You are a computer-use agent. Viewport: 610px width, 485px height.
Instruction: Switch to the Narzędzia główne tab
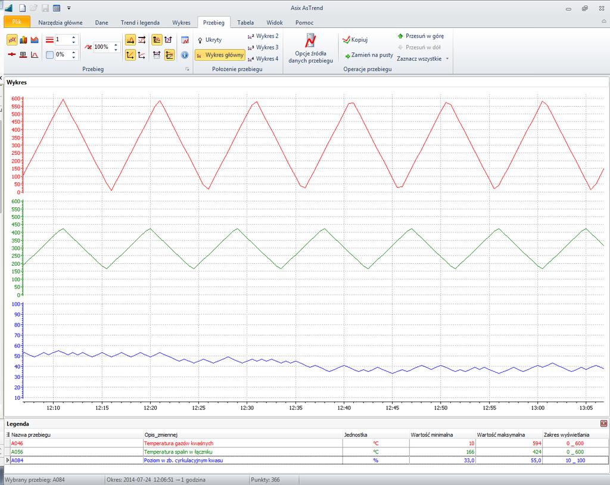pyautogui.click(x=60, y=23)
